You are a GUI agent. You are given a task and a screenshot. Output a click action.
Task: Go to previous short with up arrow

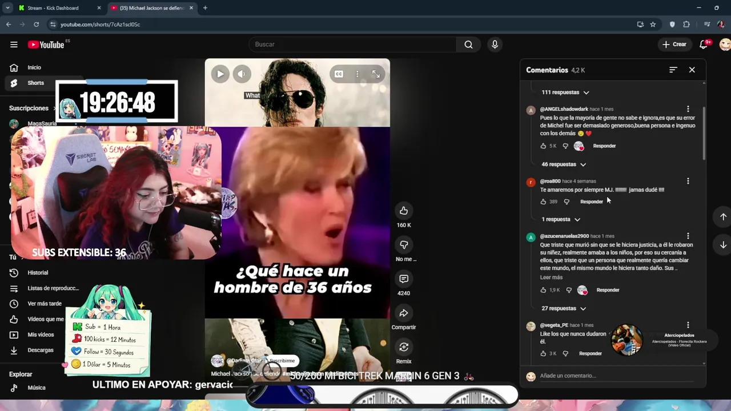click(723, 217)
